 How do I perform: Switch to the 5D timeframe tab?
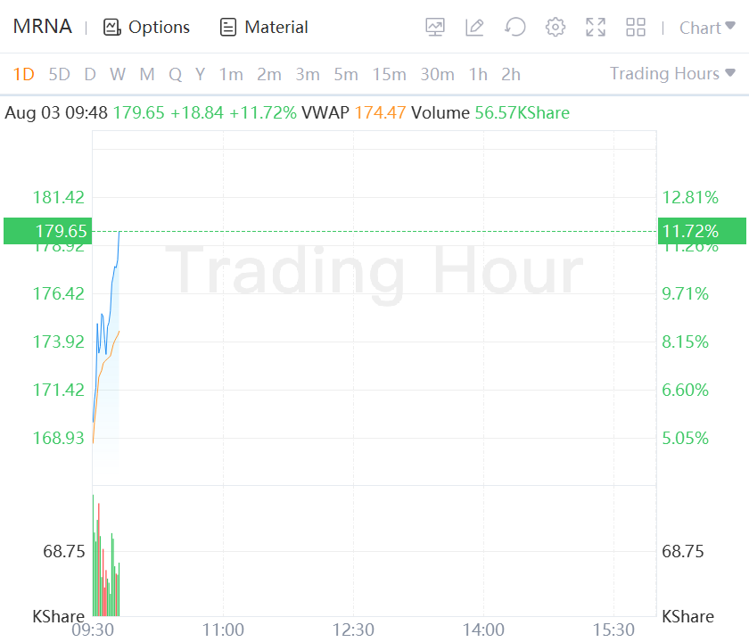pyautogui.click(x=59, y=74)
